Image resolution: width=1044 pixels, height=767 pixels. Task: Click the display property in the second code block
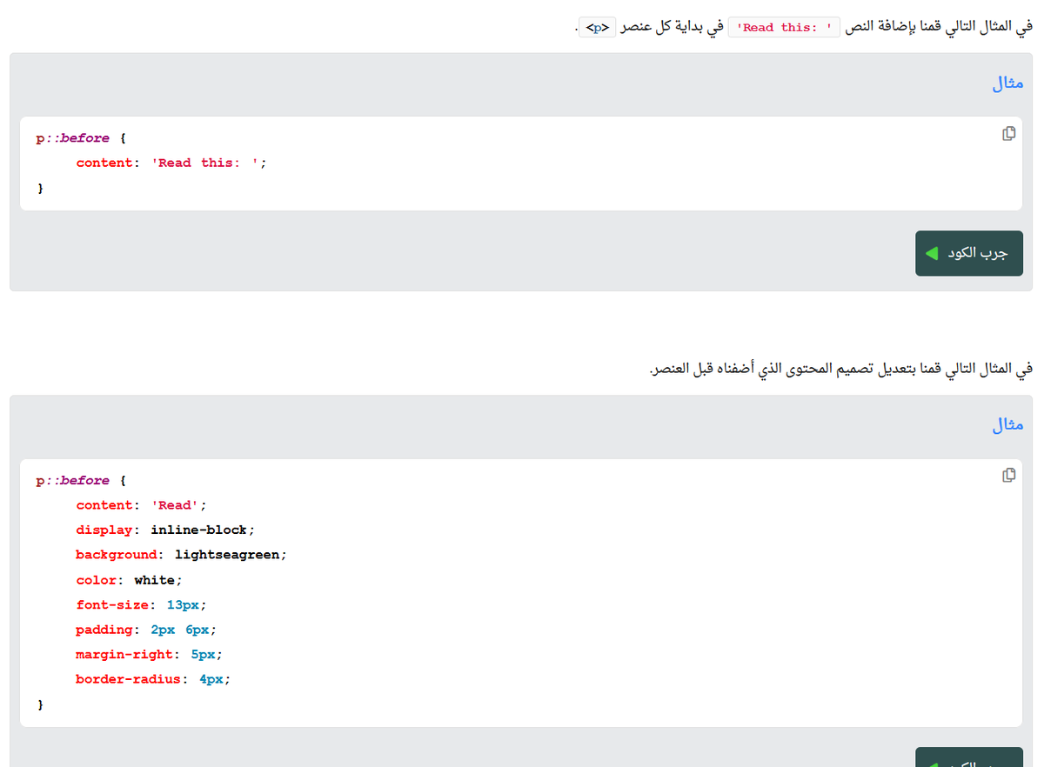tap(104, 530)
